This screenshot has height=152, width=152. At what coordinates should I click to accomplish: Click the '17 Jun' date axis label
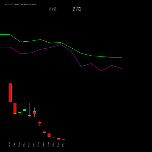(x=34, y=145)
